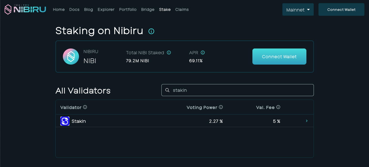369x167 pixels.
Task: Switch to Bridge page
Action: click(x=148, y=9)
